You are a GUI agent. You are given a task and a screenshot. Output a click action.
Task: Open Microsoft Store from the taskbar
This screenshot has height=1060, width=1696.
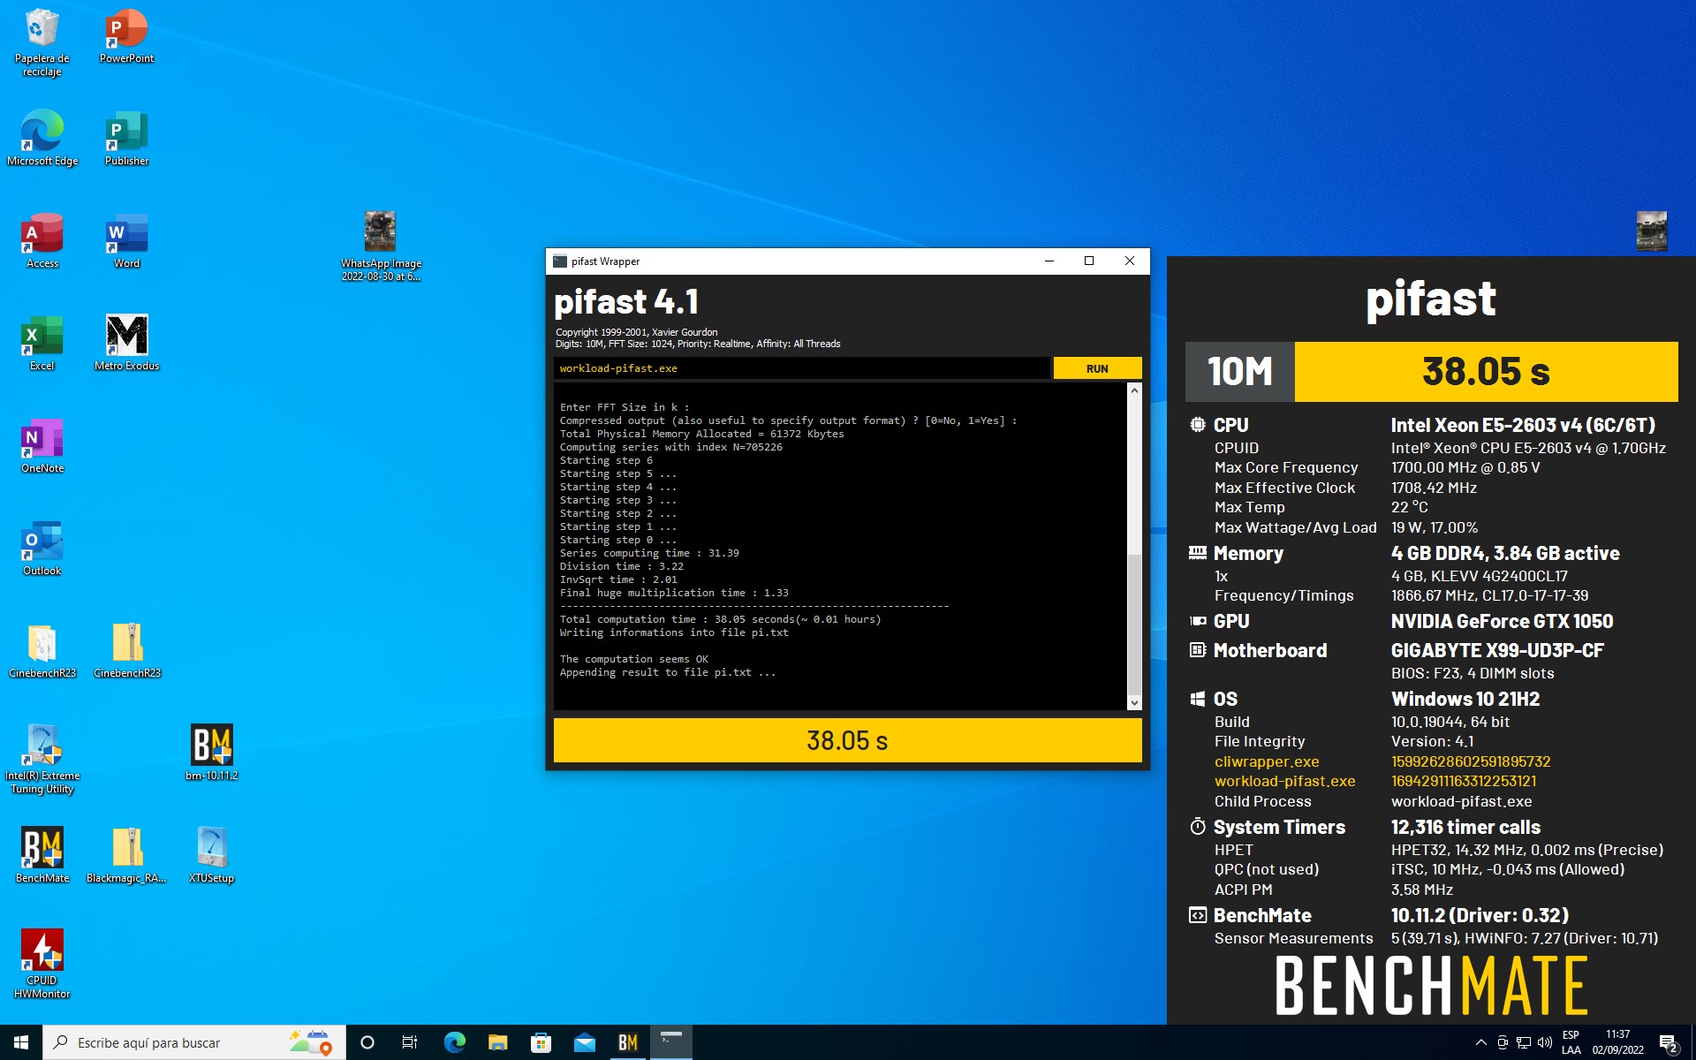(541, 1042)
